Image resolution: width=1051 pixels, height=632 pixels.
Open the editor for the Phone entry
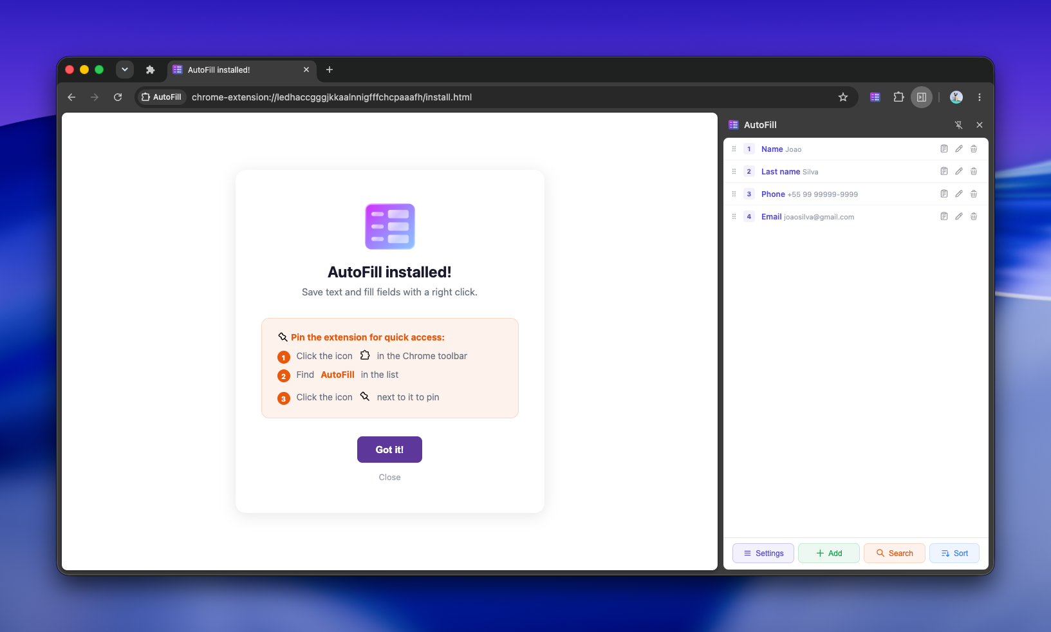pos(959,194)
